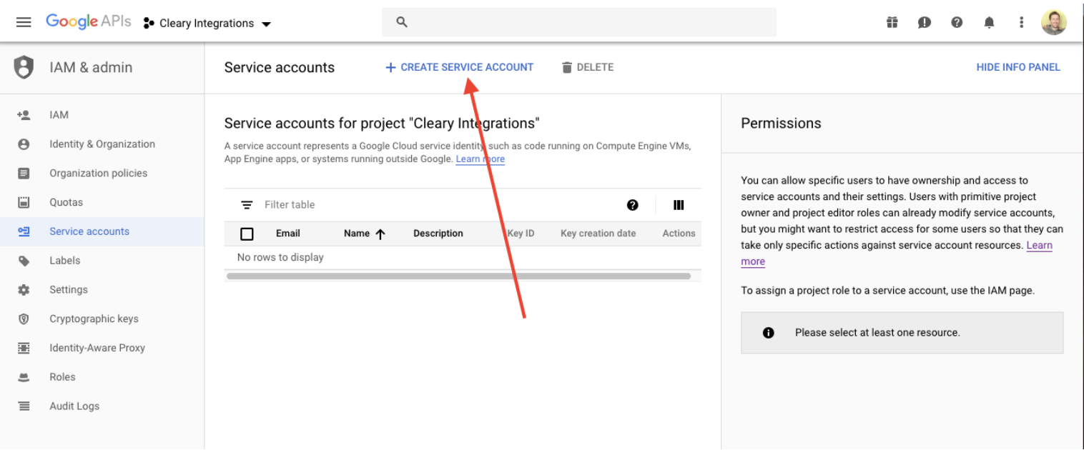Open Identity-Aware Proxy
The width and height of the screenshot is (1084, 450).
coord(97,349)
